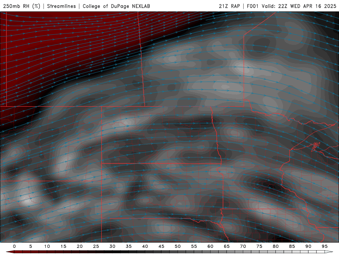Click the colorbar label '25'
This screenshot has width=339, height=254.
pyautogui.click(x=96, y=246)
